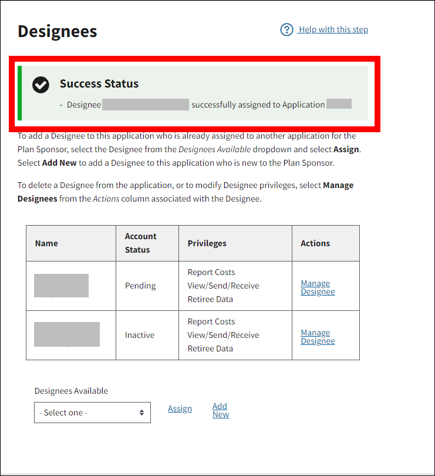
Task: Open Manage Designee for the Pending designee
Action: 318,287
